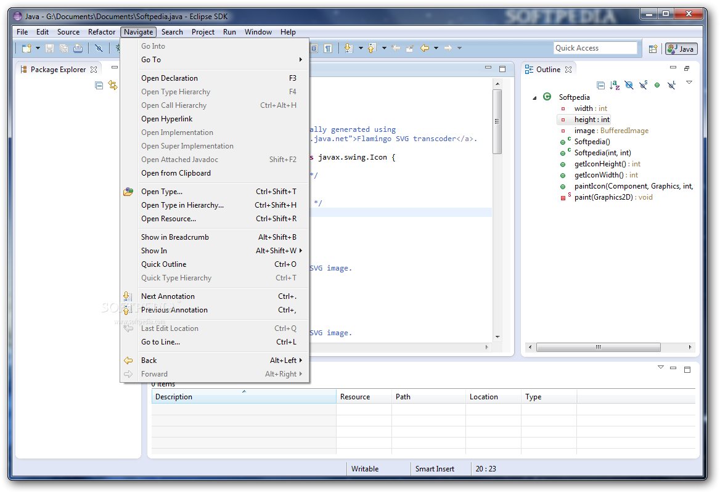Toggle Hide Static Fields and Methods
Viewport: 720px width, 493px height.
644,85
